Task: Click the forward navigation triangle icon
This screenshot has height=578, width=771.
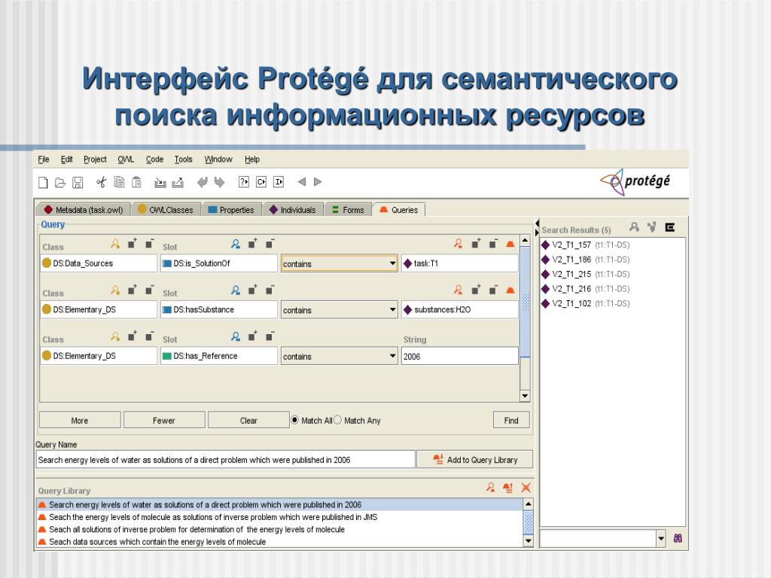Action: (318, 182)
